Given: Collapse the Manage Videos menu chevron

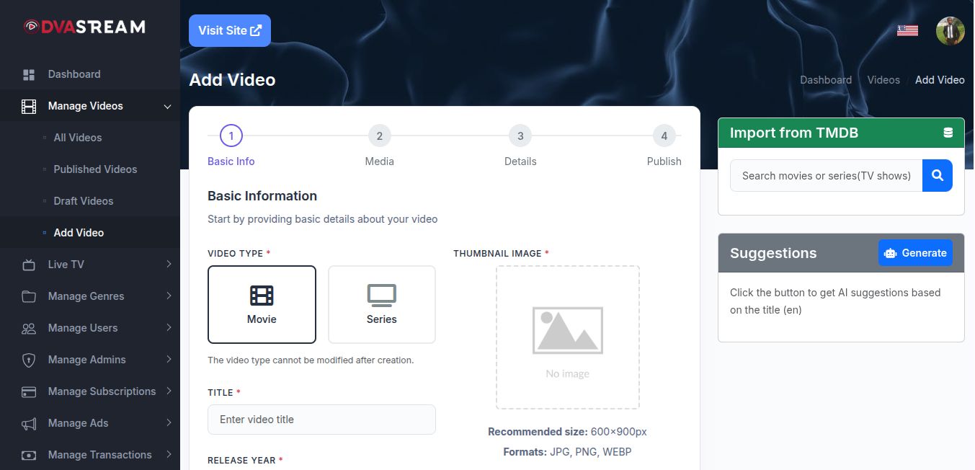Looking at the screenshot, I should point(168,107).
